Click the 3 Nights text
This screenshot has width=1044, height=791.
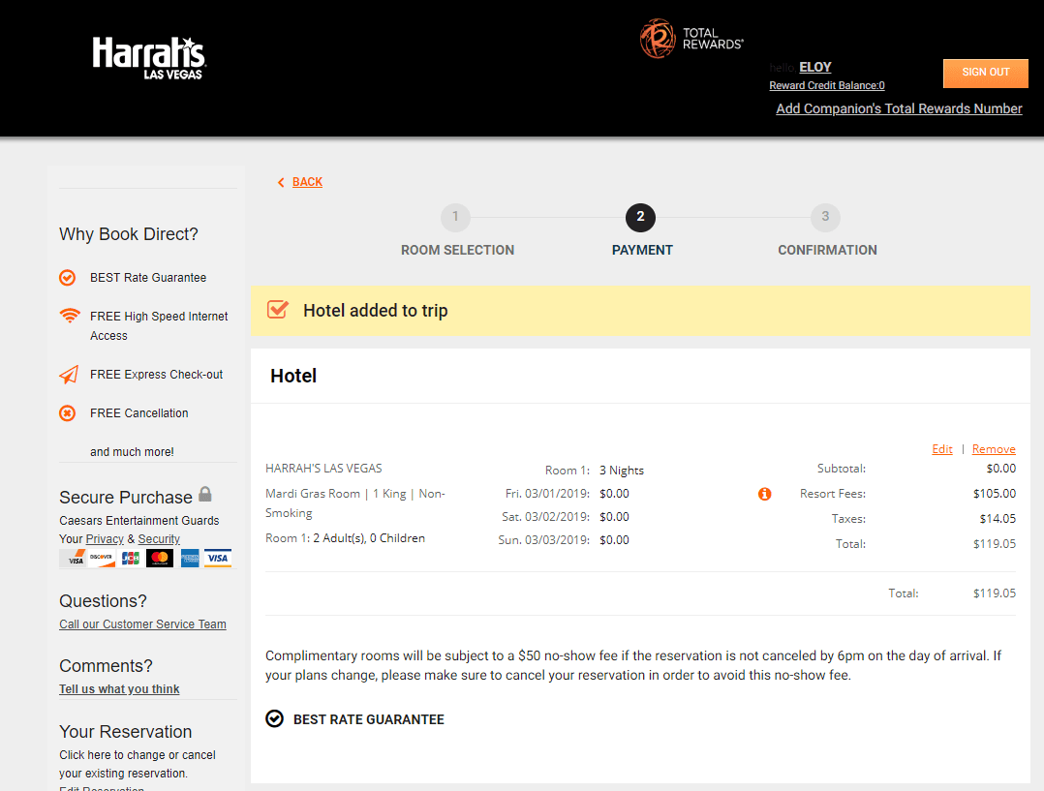point(622,471)
